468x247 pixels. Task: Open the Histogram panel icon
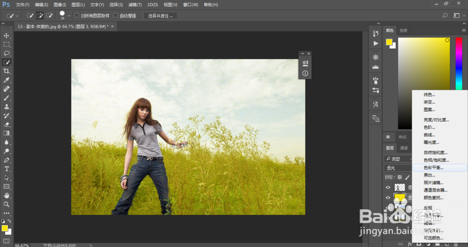(375, 67)
